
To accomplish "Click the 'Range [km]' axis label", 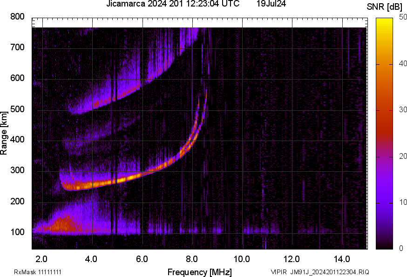I will [x=4, y=133].
